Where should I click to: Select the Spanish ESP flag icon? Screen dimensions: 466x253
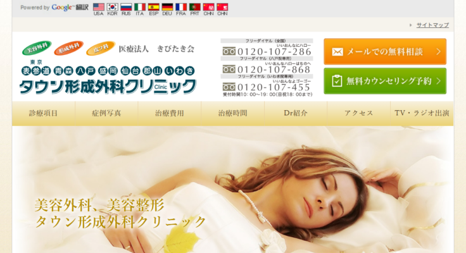coord(153,8)
